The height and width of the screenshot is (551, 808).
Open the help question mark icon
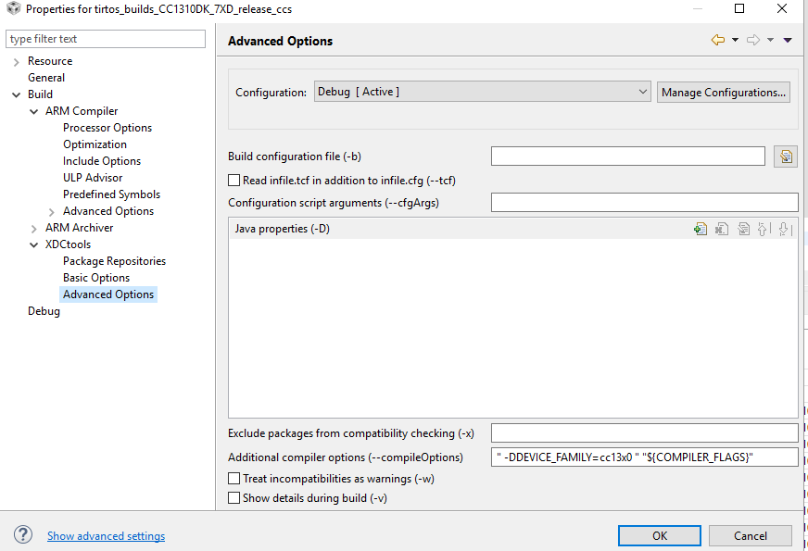[x=23, y=535]
